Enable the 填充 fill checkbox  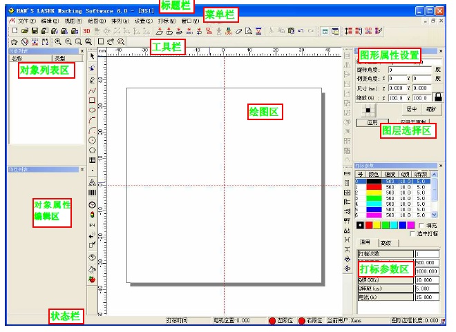423,225
